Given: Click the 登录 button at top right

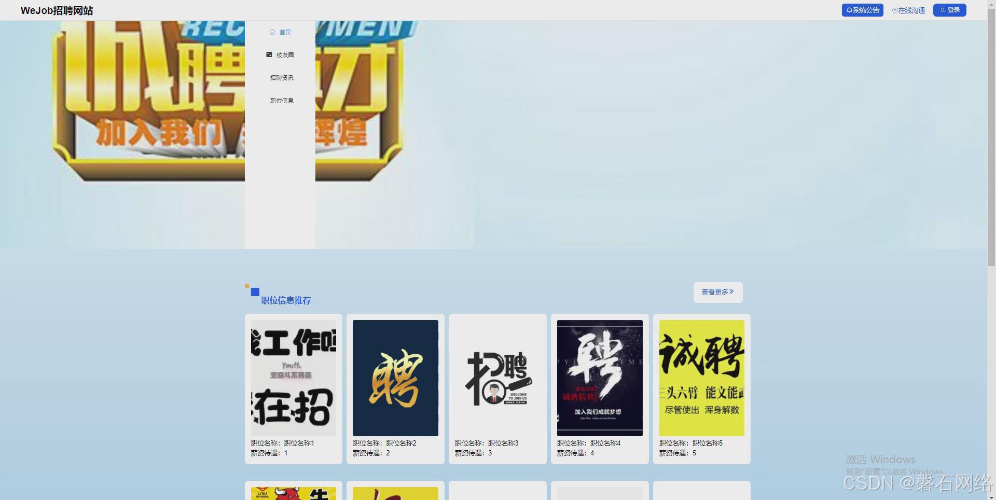Looking at the screenshot, I should (x=949, y=10).
